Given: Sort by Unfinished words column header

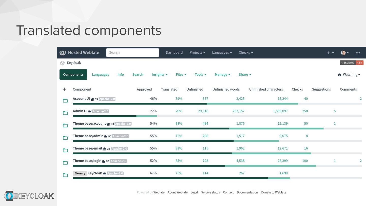Looking at the screenshot, I should (226, 89).
